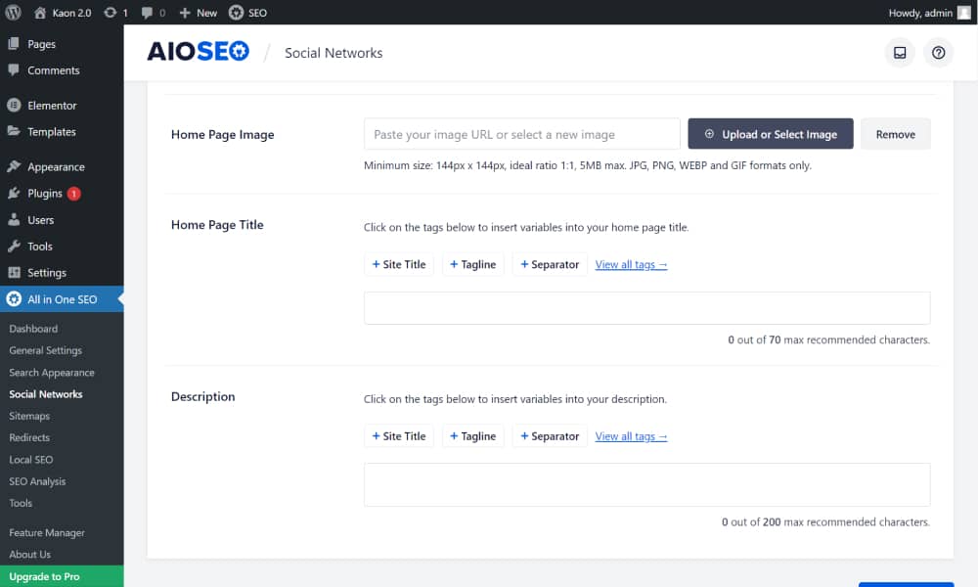Open the Plugins menu in sidebar
978x587 pixels.
[x=45, y=194]
